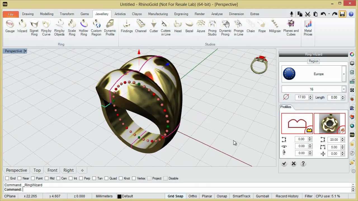This screenshot has width=358, height=201.
Task: Click the Default layer color swatch
Action: [119, 196]
